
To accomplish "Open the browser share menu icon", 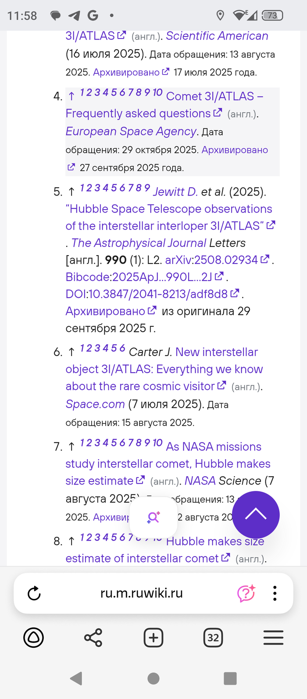I will (x=93, y=638).
